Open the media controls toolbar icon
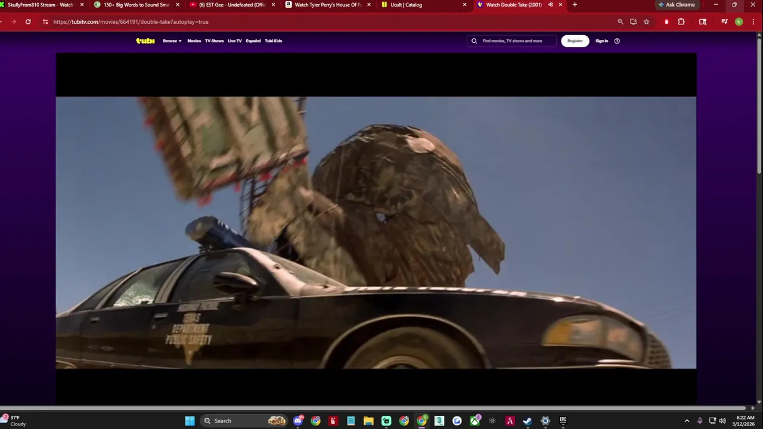Screen dimensions: 763x429 point(724,21)
